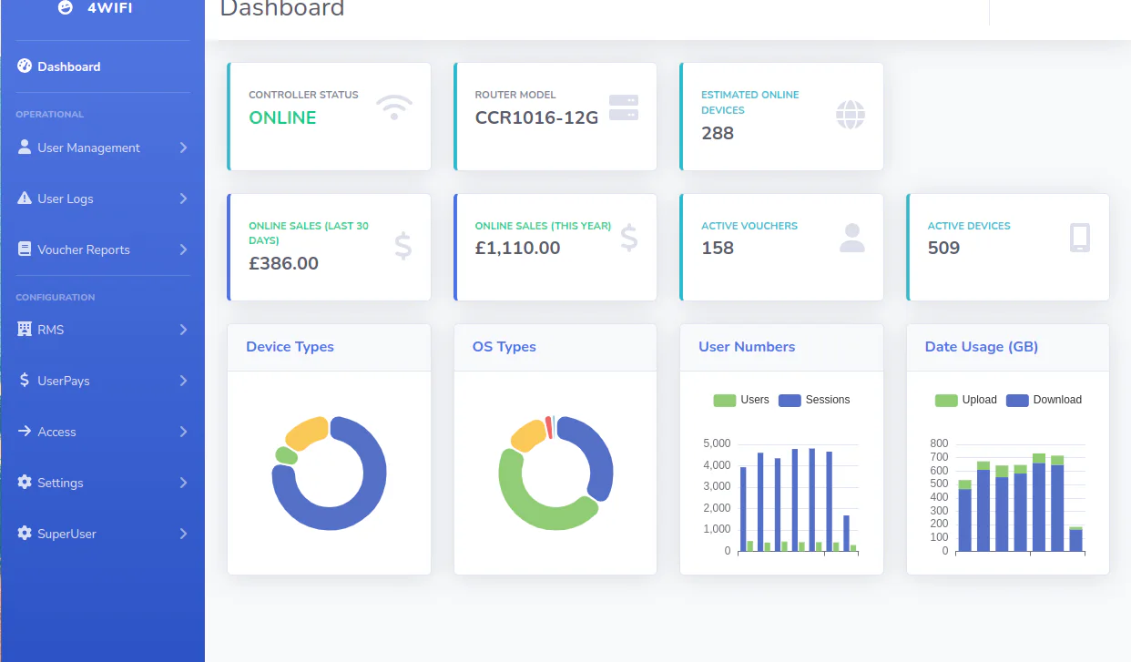Screen dimensions: 1131x662
Task: Click the small green segment of Device Types donut
Action: click(x=286, y=455)
